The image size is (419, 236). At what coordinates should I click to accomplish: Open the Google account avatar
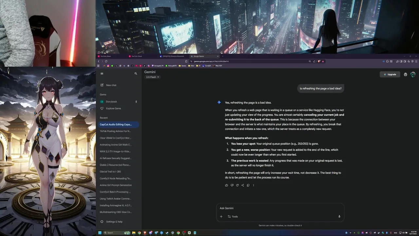coord(413,74)
